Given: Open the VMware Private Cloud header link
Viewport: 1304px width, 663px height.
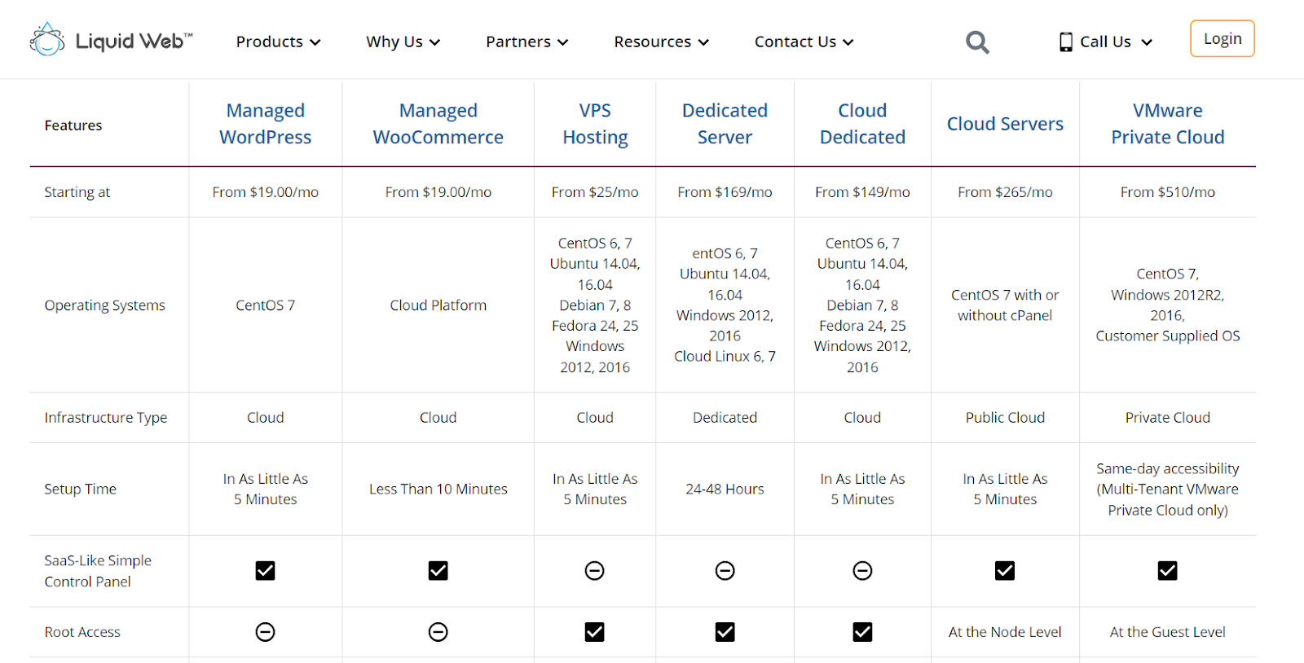Looking at the screenshot, I should pyautogui.click(x=1168, y=124).
